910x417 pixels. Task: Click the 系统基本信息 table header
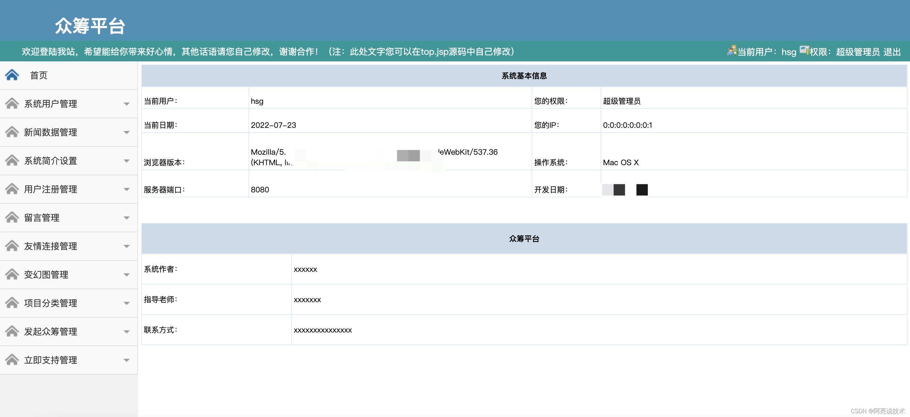tap(524, 76)
